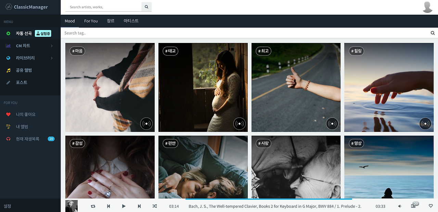
Task: Click the volume speaker icon
Action: (x=400, y=206)
